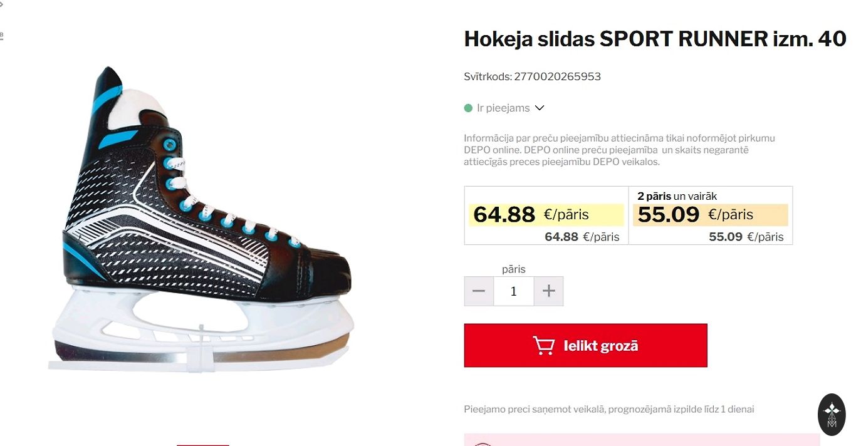Click the shopping cart icon on red button
Screen dimensions: 856x446
tap(543, 346)
